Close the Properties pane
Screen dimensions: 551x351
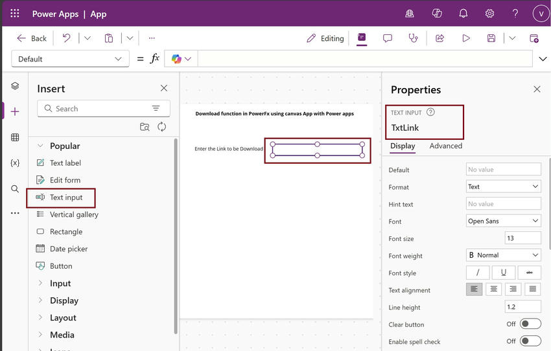537,89
